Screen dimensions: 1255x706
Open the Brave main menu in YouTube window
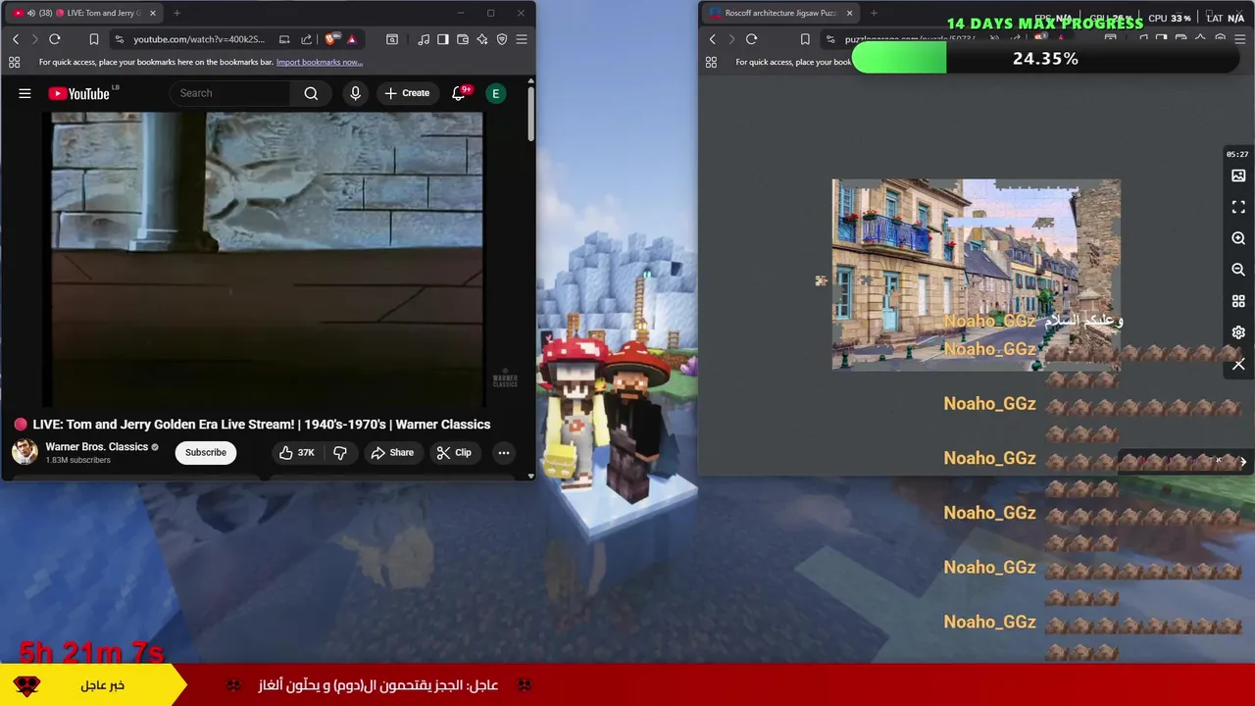click(x=522, y=39)
